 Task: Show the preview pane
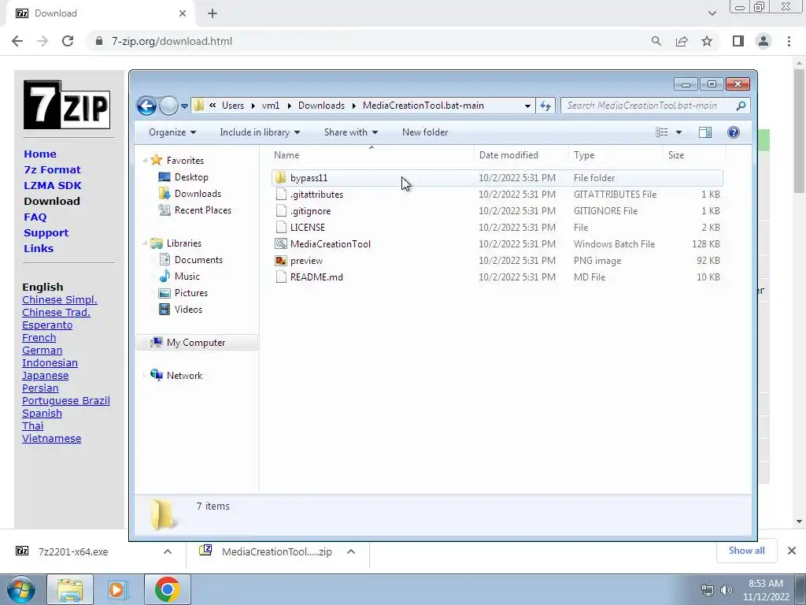705,132
